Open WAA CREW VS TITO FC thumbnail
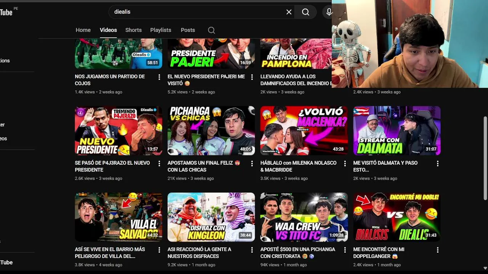The height and width of the screenshot is (274, 488). (304, 217)
